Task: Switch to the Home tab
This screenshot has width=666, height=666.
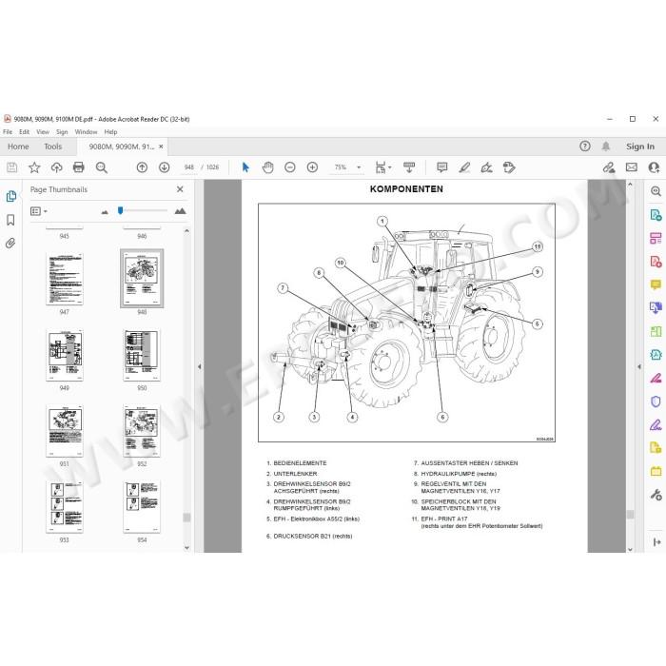Action: (18, 147)
